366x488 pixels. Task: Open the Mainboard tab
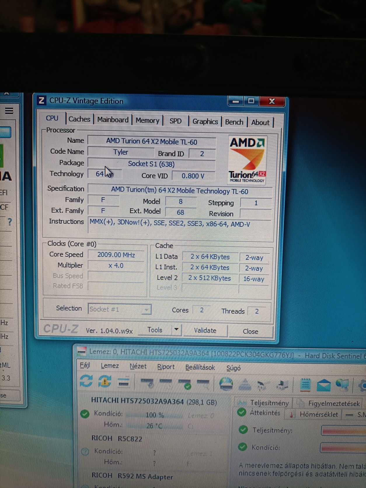point(113,120)
